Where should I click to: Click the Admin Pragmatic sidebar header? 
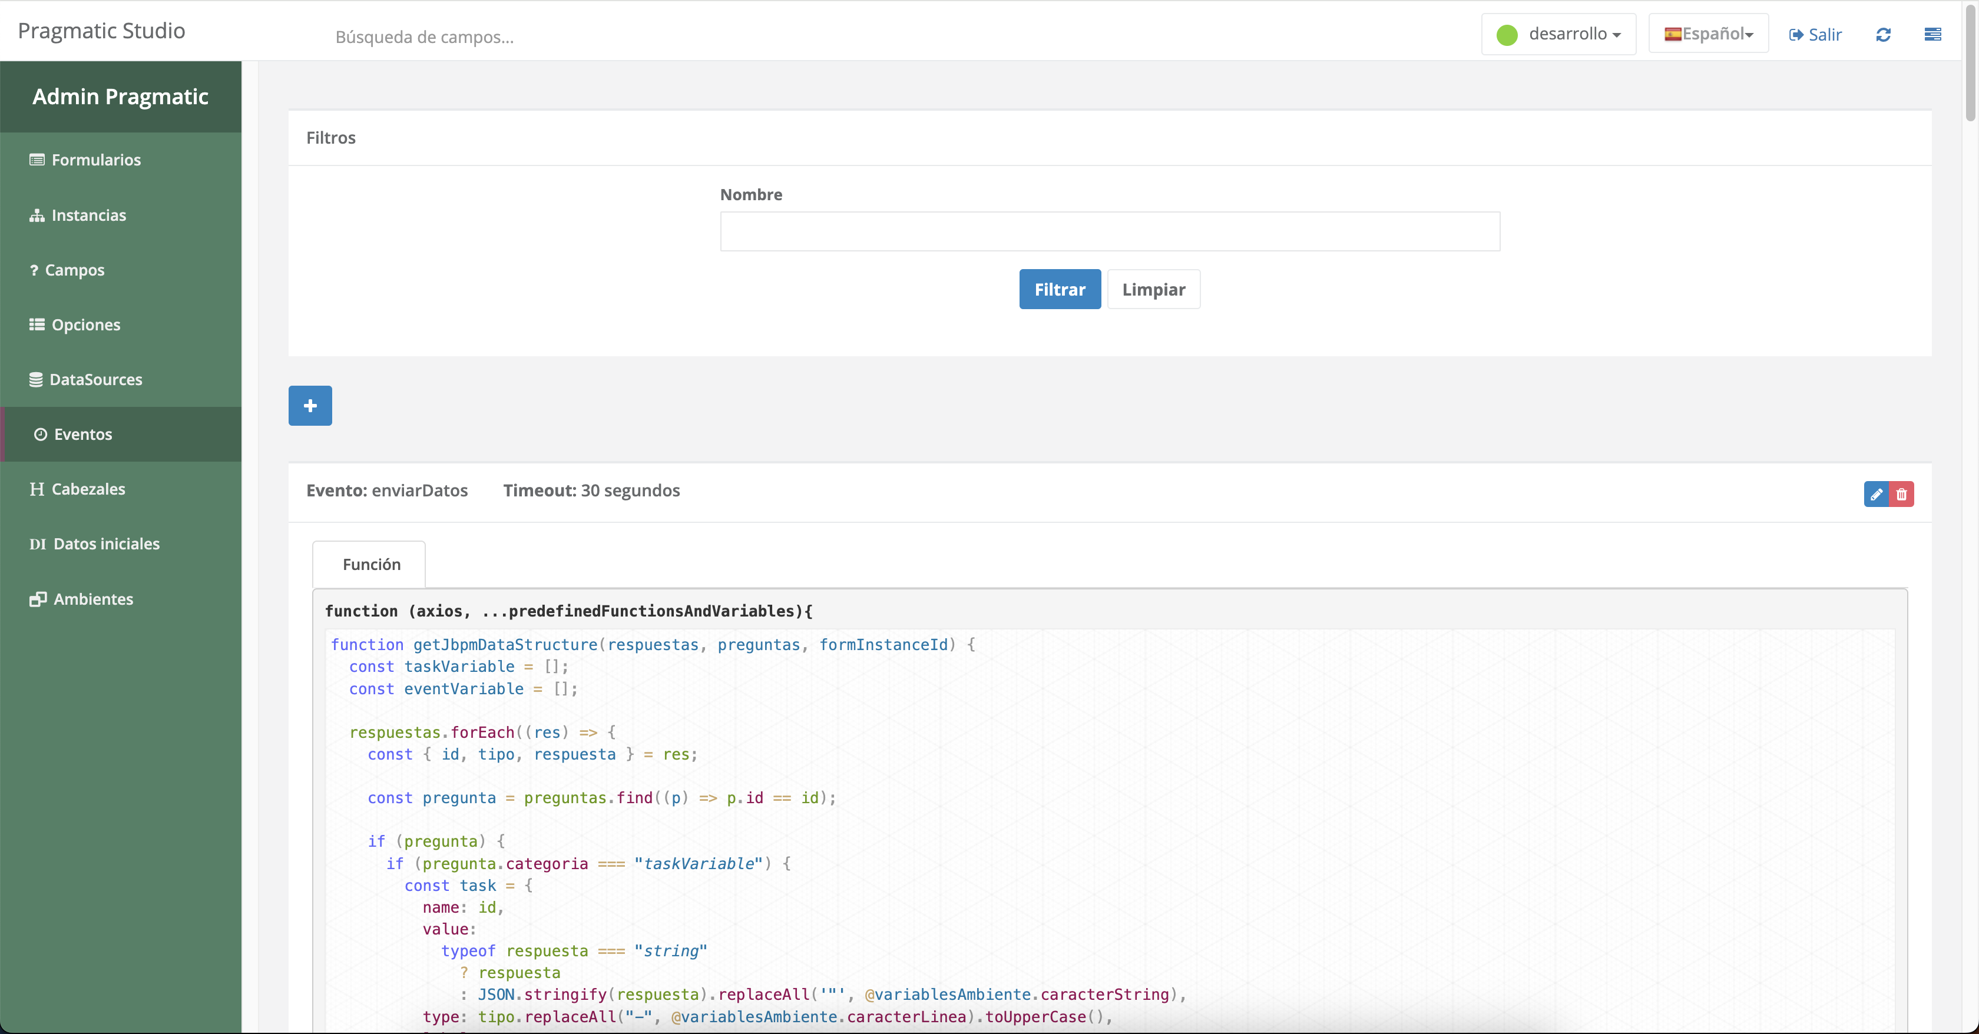coord(121,97)
